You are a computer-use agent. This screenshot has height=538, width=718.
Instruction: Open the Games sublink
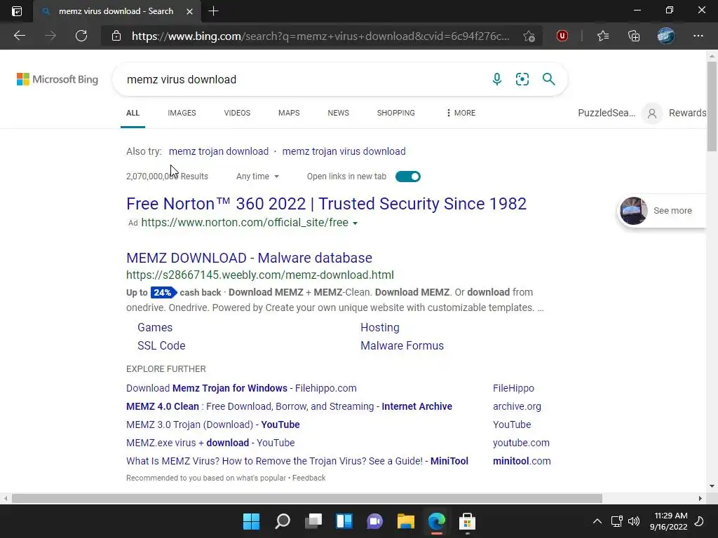tap(155, 328)
